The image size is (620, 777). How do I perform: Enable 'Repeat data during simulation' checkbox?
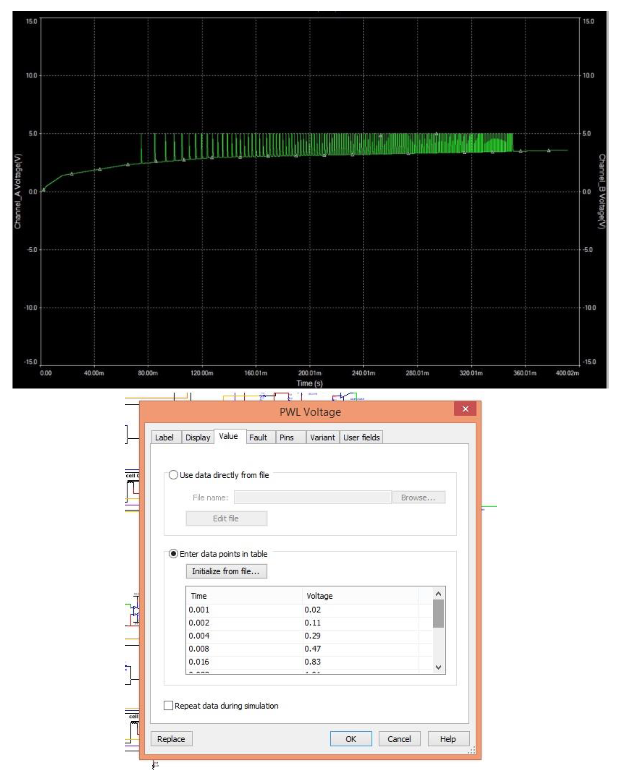point(168,705)
